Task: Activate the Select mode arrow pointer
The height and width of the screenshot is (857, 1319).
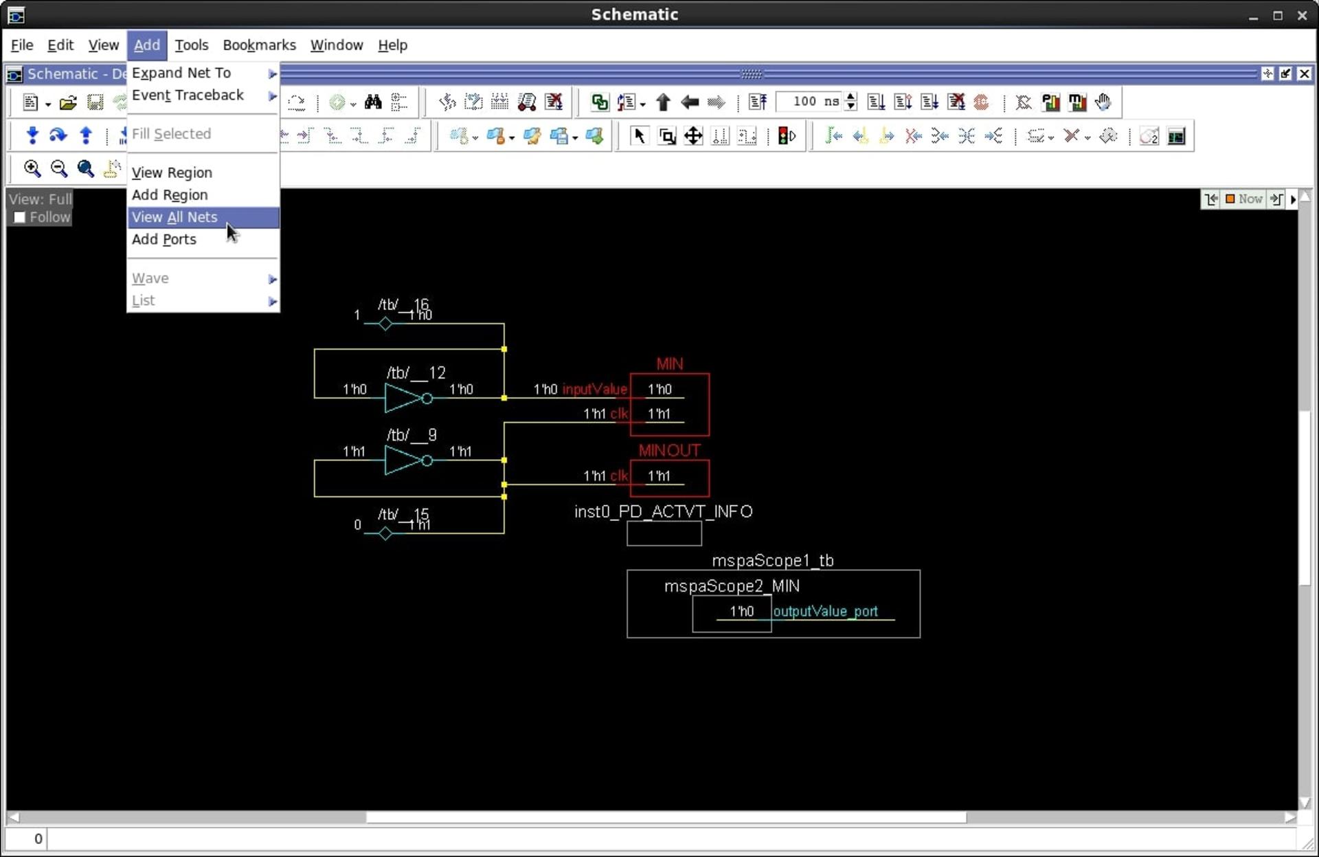Action: (x=639, y=136)
